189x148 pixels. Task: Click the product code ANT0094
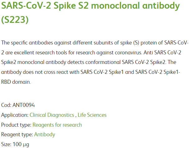(24, 105)
